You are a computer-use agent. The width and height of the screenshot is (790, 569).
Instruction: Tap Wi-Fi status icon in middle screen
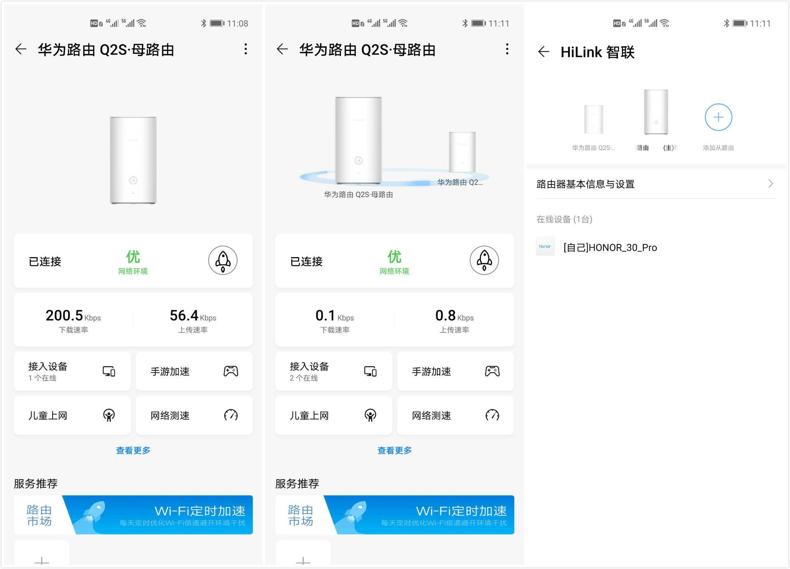coord(403,23)
